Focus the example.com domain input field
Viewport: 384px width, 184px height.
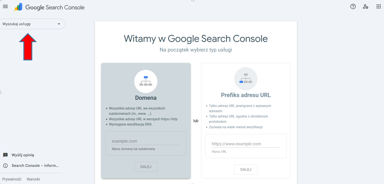[x=146, y=141]
